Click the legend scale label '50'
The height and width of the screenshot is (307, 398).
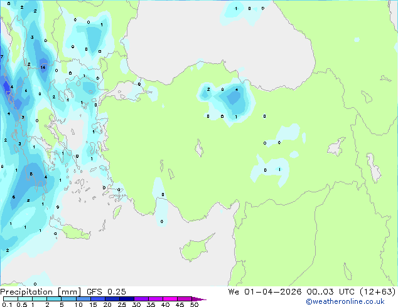(x=194, y=304)
